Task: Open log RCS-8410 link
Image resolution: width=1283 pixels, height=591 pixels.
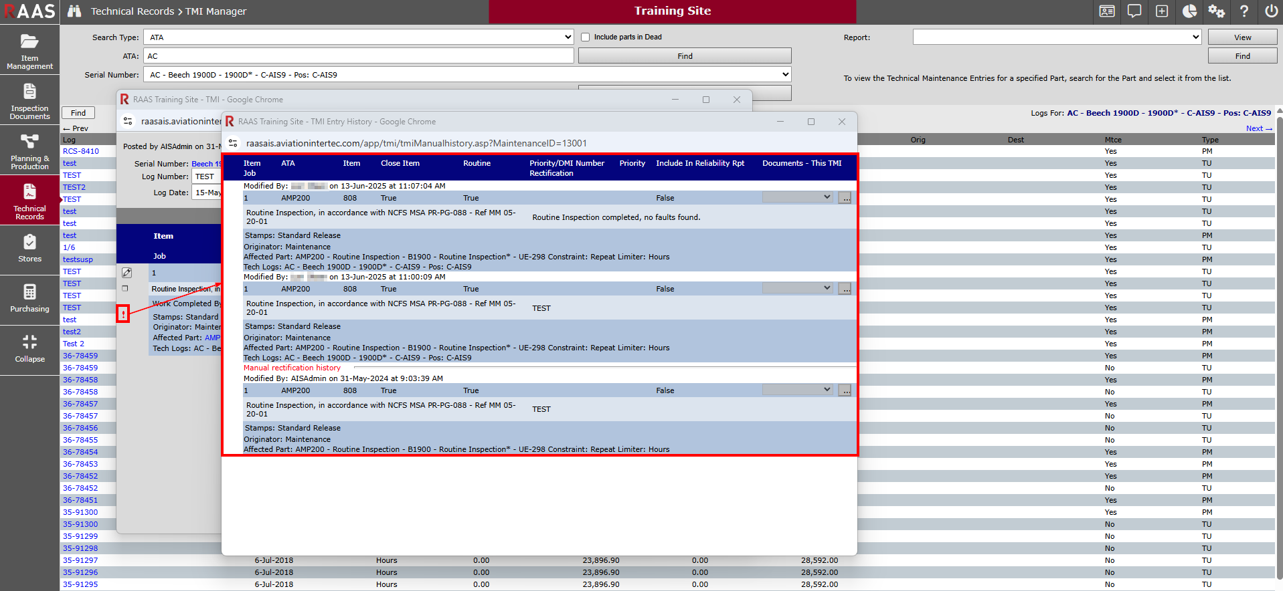Action: click(x=80, y=151)
